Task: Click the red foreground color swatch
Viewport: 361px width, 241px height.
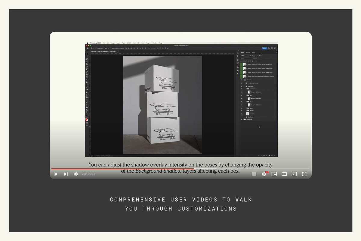Action: pos(86,119)
